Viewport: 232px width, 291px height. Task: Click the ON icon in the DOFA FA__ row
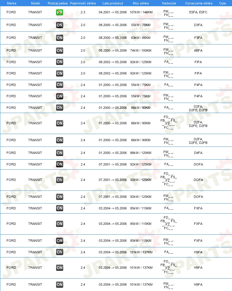click(60, 164)
